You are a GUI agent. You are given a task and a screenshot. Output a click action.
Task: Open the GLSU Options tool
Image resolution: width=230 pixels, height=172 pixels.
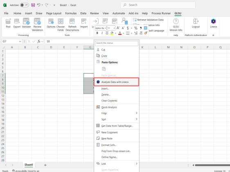pyautogui.click(x=51, y=23)
